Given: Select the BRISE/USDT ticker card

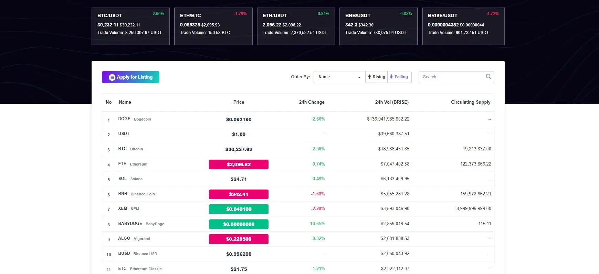Looking at the screenshot, I should point(463,26).
